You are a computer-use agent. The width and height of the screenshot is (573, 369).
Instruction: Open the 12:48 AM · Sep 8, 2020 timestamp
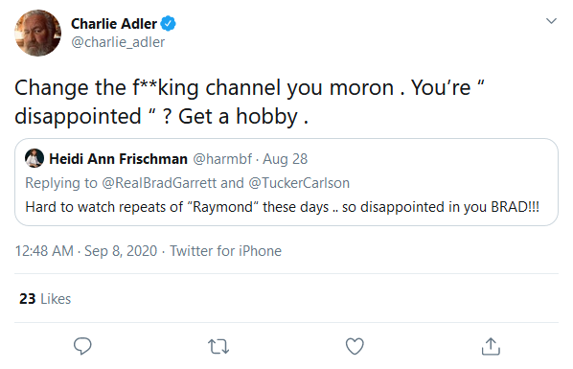coord(86,251)
